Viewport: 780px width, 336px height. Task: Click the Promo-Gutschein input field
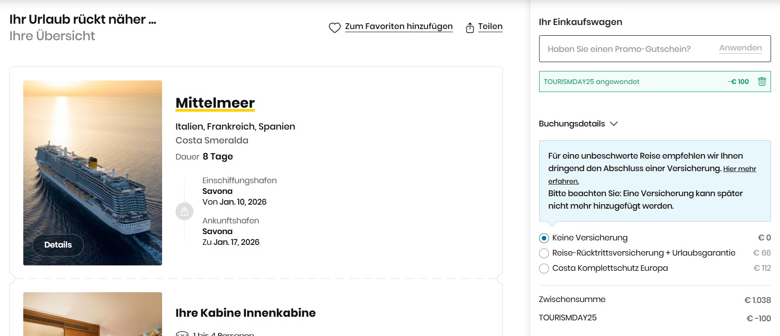pos(627,49)
